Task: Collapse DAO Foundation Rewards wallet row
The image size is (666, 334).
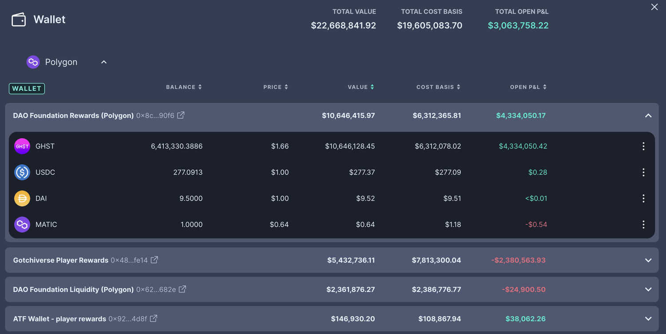Action: pos(648,116)
